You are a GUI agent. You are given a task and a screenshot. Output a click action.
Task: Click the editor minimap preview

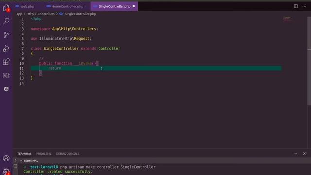[288, 19]
